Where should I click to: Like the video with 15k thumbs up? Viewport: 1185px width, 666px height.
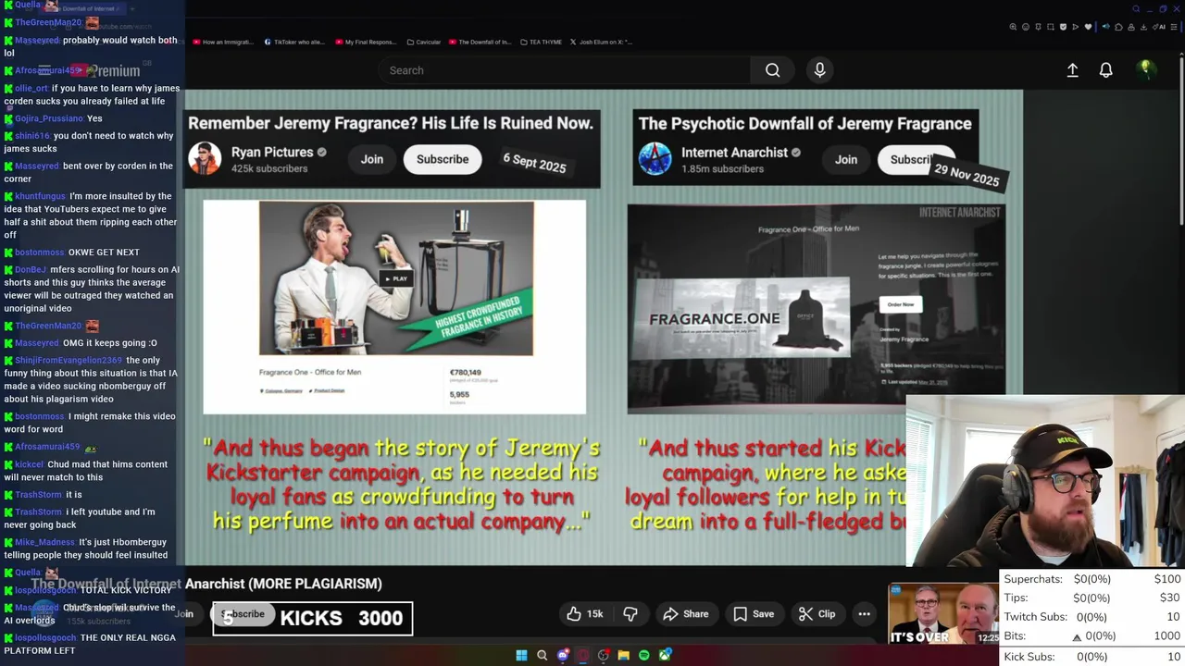[584, 614]
